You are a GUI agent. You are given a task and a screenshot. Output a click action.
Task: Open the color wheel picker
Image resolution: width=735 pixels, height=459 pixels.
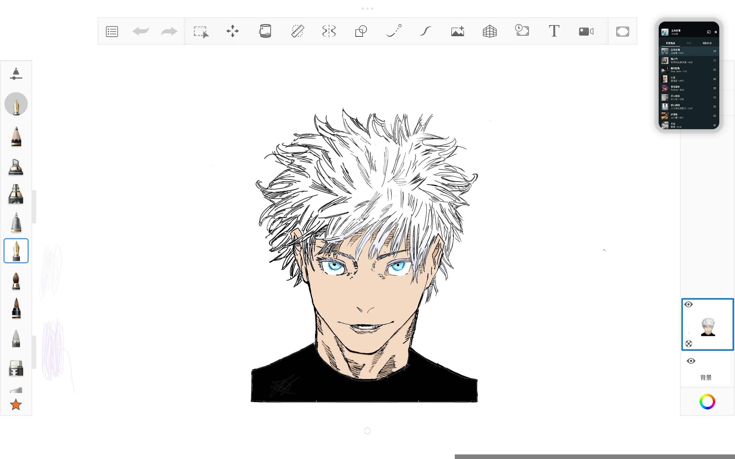707,402
